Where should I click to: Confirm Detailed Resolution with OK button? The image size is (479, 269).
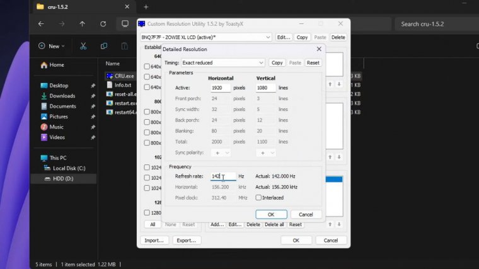271,214
